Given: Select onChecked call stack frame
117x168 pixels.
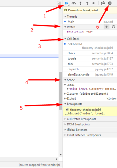Looking at the screenshot, I should tap(90, 46).
